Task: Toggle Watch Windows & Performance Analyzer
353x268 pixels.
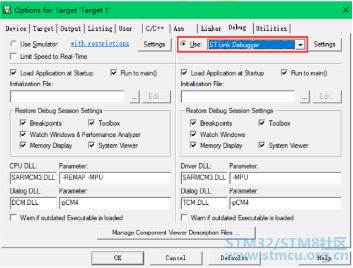Action: coord(23,134)
